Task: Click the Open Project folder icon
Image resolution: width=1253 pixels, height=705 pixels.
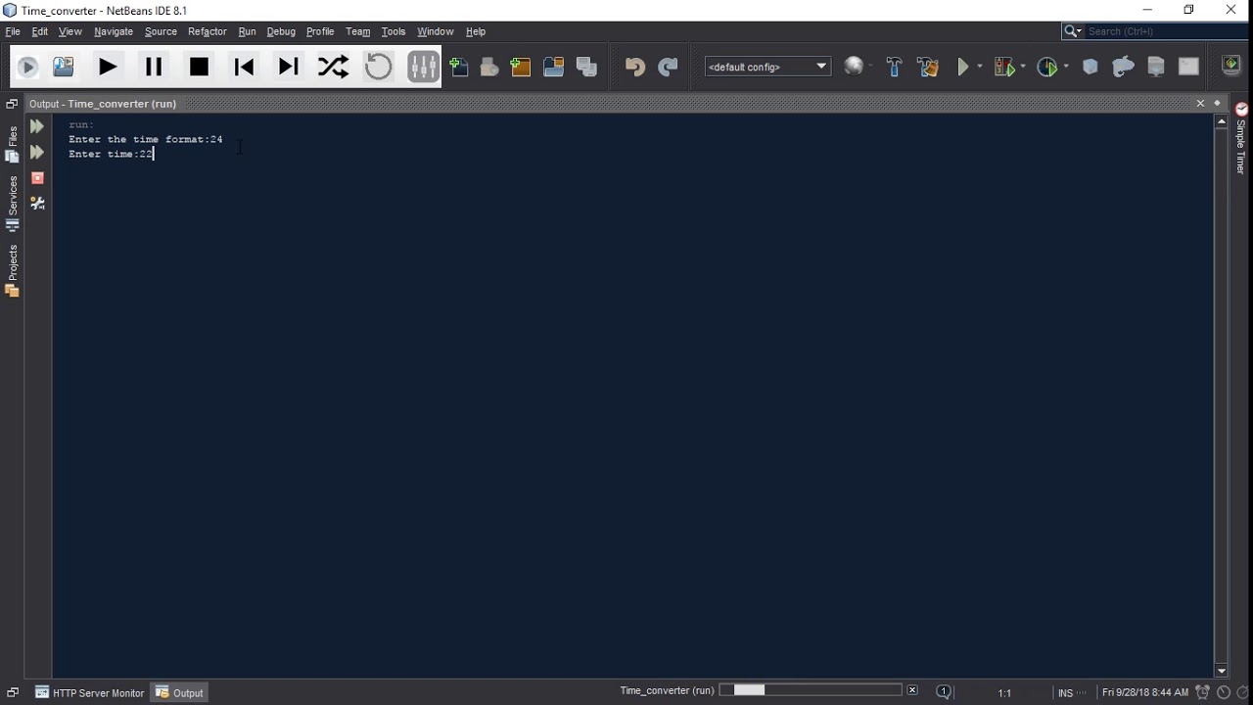Action: coord(553,67)
